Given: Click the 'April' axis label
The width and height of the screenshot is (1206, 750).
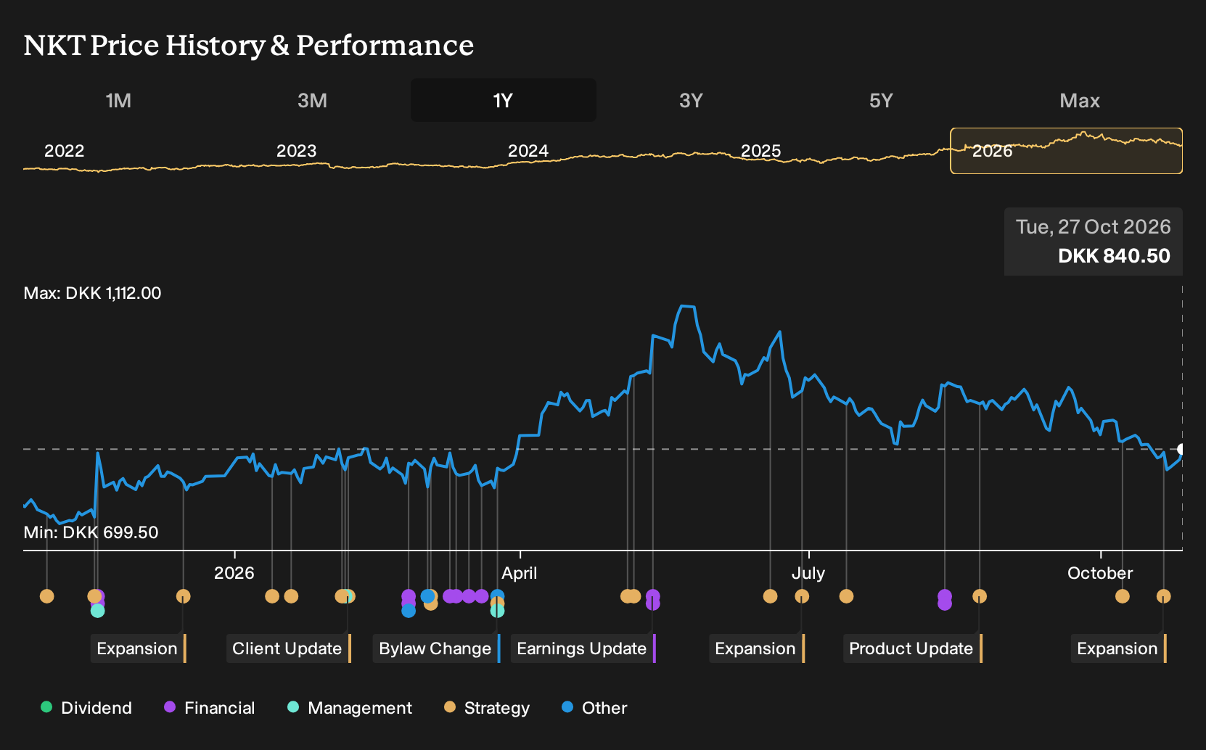Looking at the screenshot, I should coord(520,573).
